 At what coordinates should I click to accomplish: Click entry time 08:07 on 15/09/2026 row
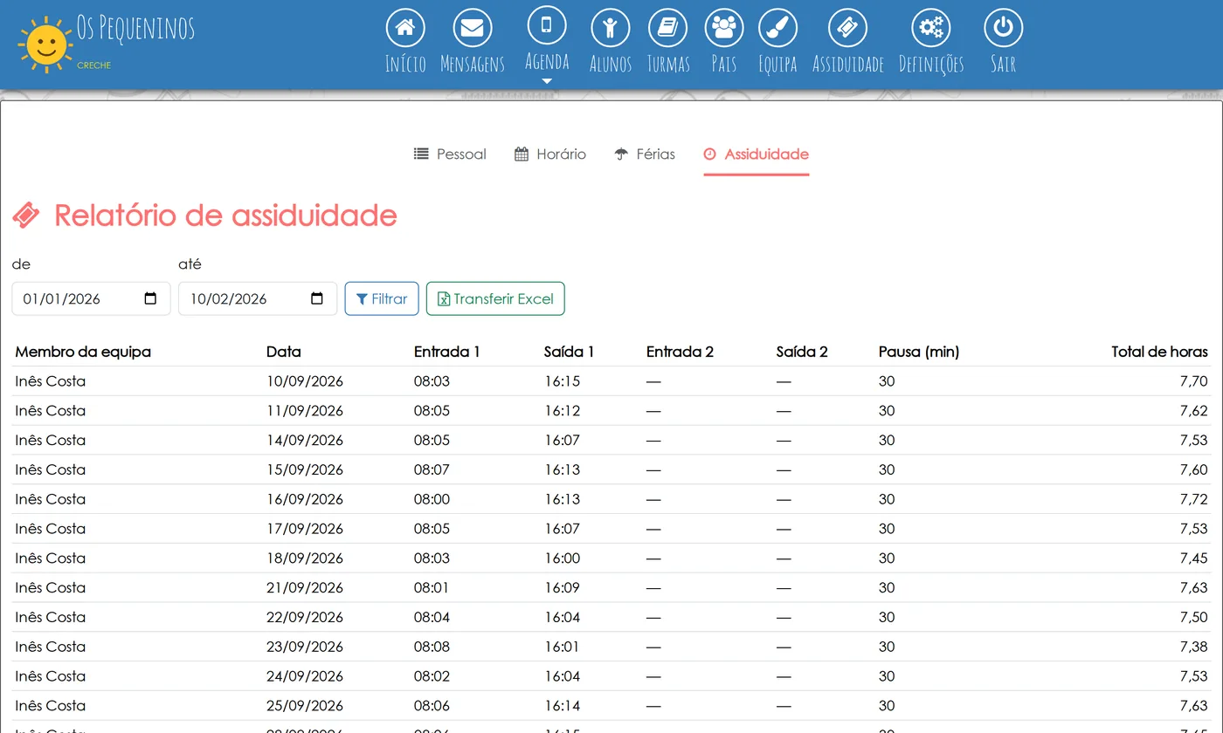pyautogui.click(x=432, y=469)
